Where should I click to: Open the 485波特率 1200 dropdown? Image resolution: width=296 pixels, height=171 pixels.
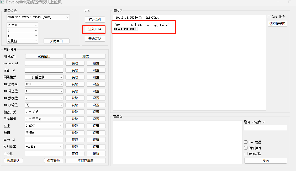click(44, 84)
